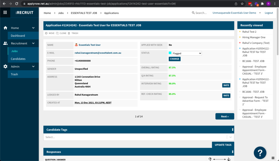Open Essentials Test User candidate link
The image size is (279, 161).
click(90, 45)
